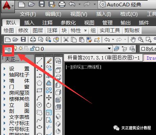Select the Move tool in modify toolbar
The width and height of the screenshot is (156, 135).
point(49,98)
